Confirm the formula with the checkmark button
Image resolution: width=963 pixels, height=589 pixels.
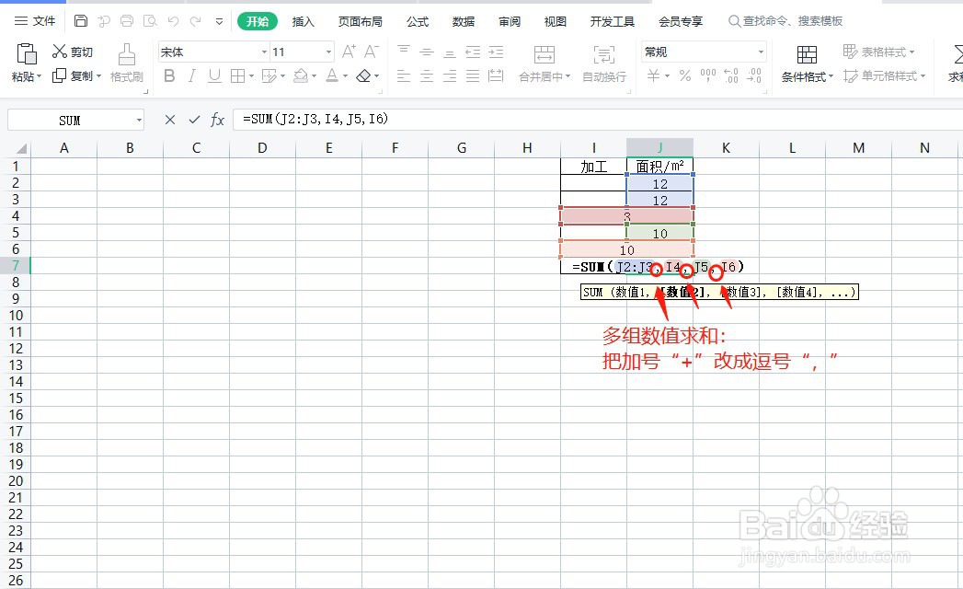pyautogui.click(x=194, y=120)
